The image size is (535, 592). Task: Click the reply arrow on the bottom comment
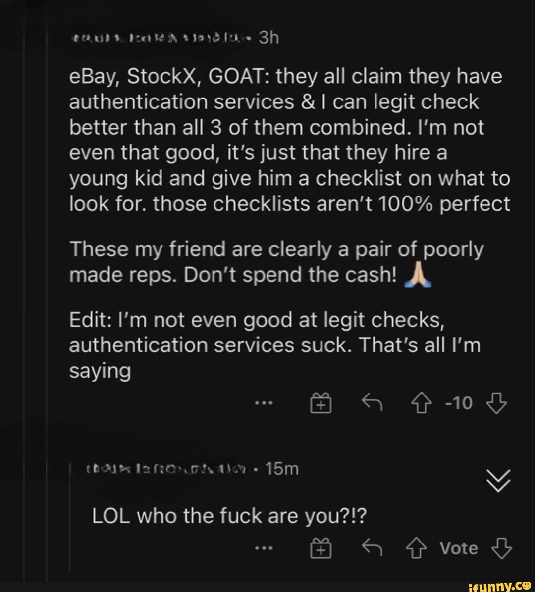click(x=372, y=548)
